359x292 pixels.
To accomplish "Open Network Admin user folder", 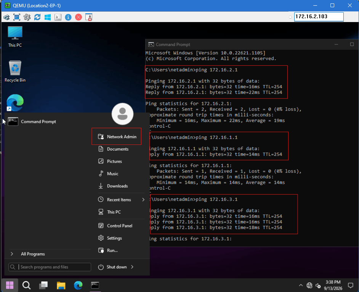I will click(117, 136).
